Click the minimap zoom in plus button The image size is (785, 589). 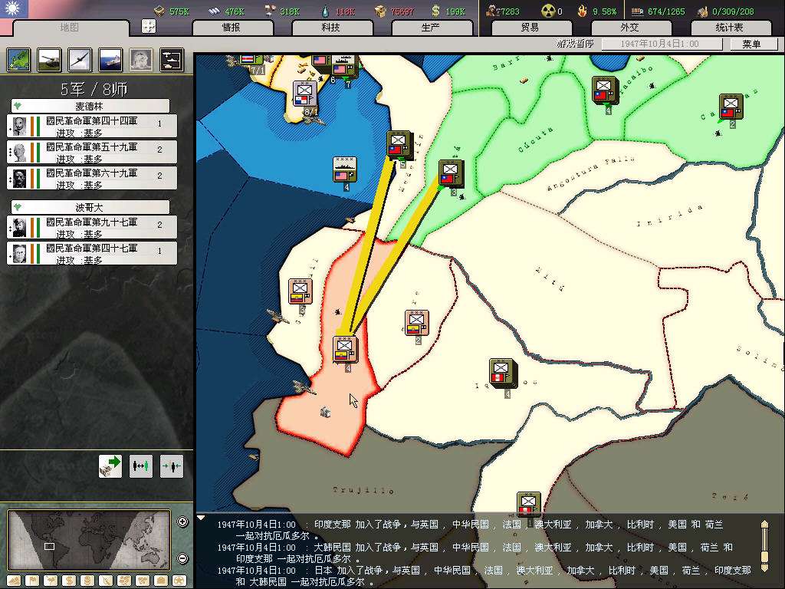[x=182, y=522]
